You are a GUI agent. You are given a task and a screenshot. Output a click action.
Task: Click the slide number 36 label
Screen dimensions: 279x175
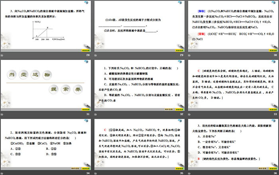tap(275, 173)
